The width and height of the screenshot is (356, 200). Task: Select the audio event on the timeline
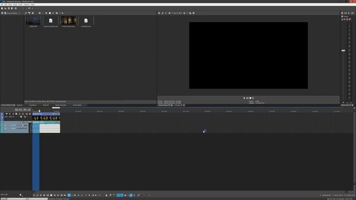[46, 127]
